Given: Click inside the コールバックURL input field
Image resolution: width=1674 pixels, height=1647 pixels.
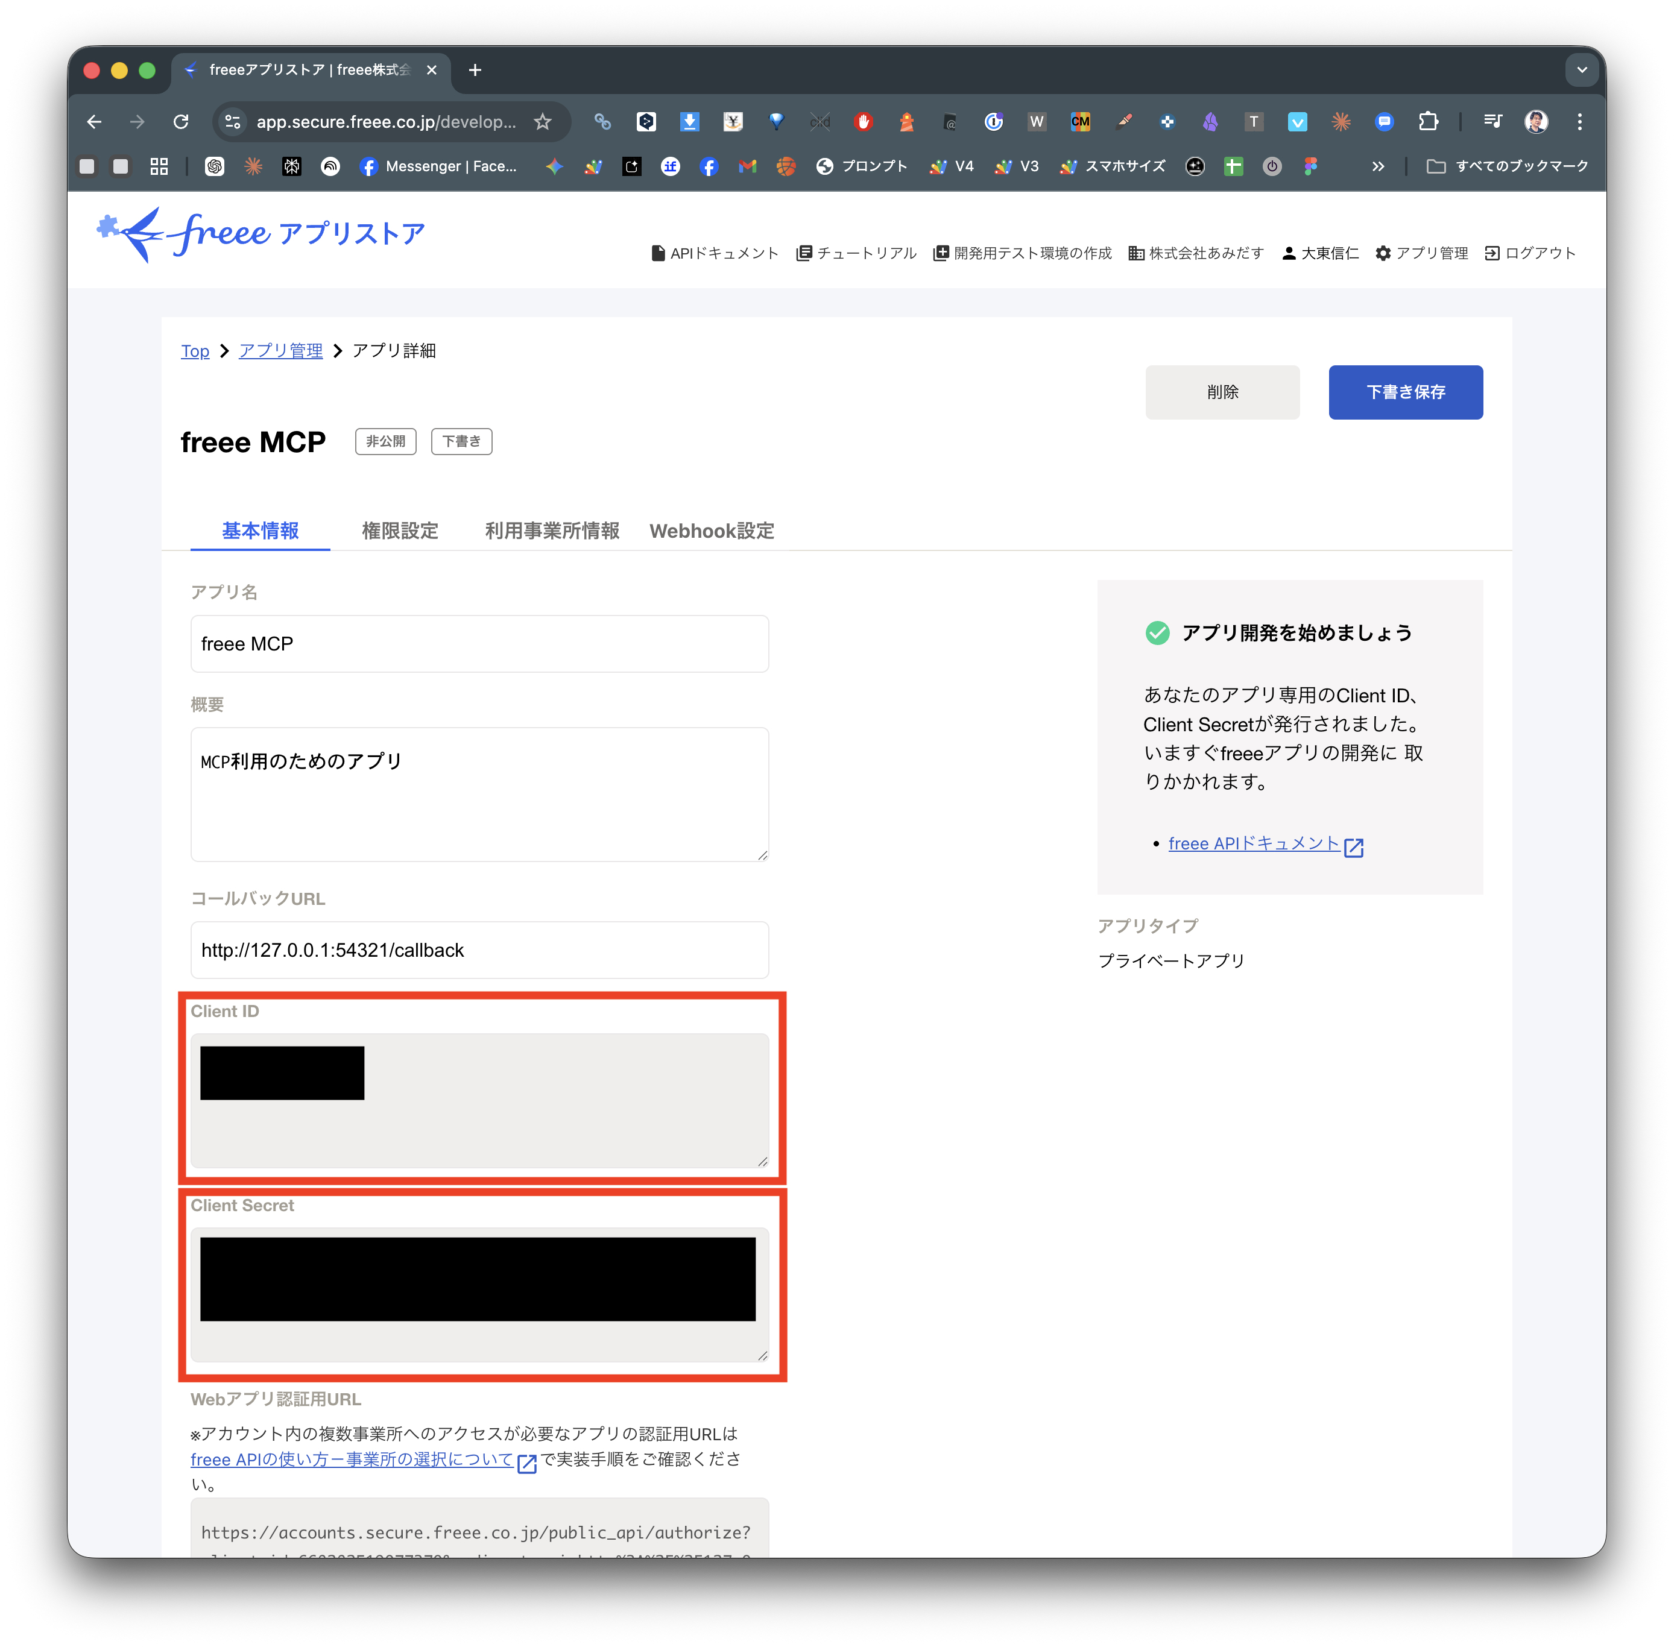Looking at the screenshot, I should point(479,949).
